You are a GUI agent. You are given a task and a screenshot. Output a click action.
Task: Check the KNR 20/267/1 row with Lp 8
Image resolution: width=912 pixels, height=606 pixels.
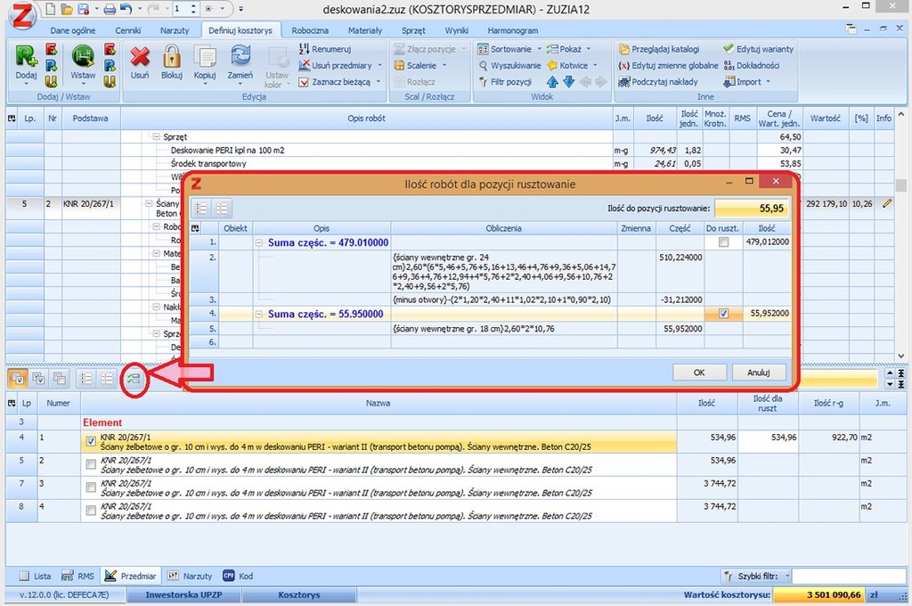(92, 511)
